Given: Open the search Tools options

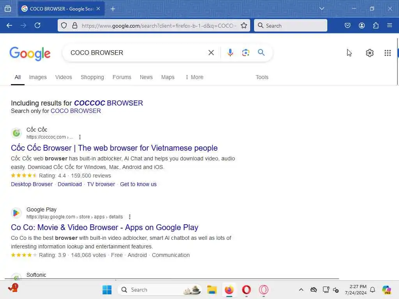Looking at the screenshot, I should (262, 77).
